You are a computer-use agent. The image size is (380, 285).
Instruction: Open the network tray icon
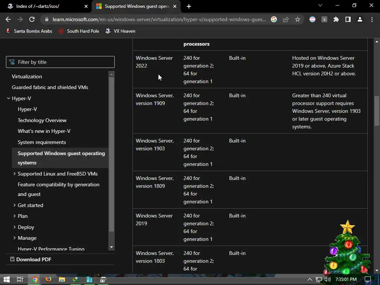(319, 279)
